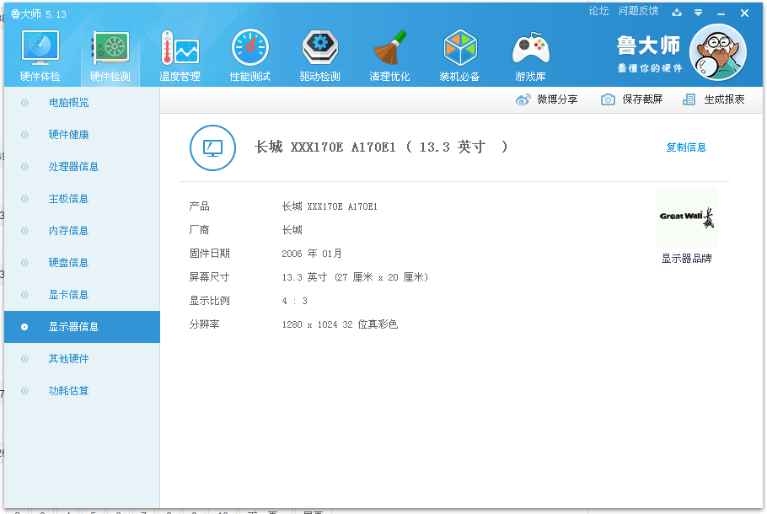
Task: Select the 硬件检测 hardware detection tab
Action: tap(110, 56)
